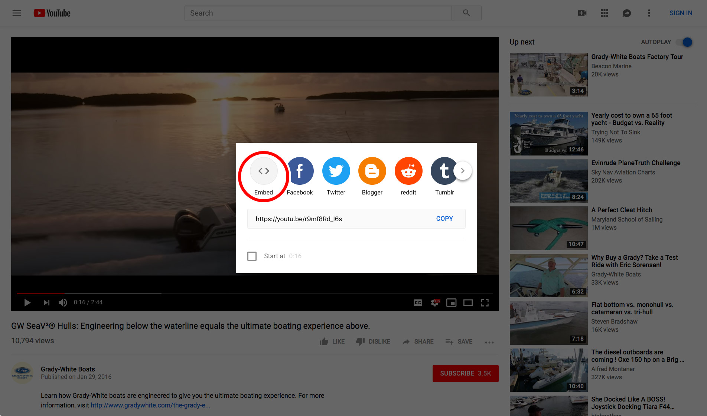Show more share options with arrow
Screen dimensions: 707x416
[463, 171]
